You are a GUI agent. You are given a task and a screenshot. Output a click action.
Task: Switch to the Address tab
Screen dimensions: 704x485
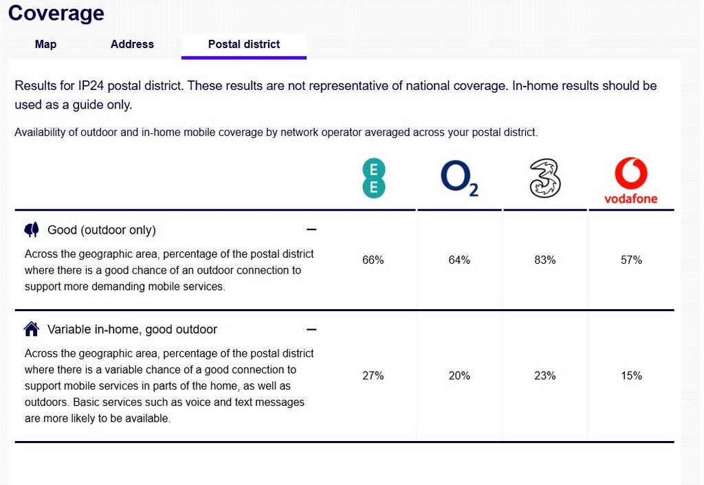click(x=132, y=45)
